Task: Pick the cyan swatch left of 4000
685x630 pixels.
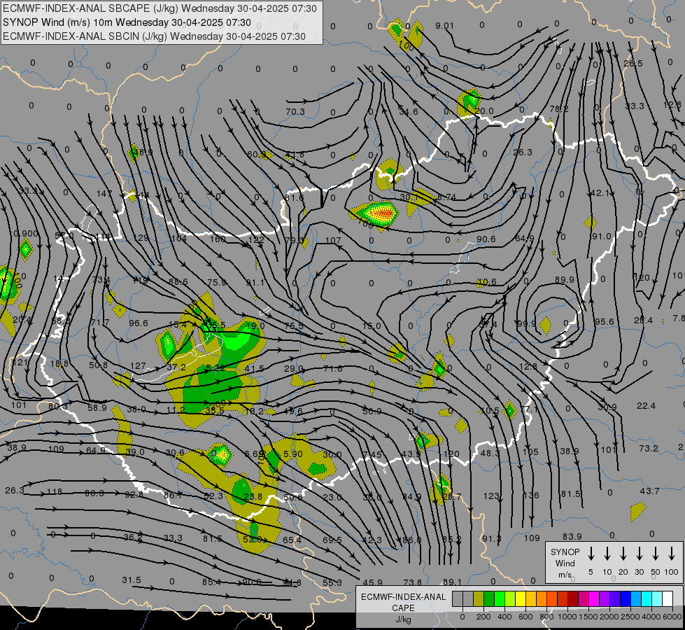Action: point(646,599)
